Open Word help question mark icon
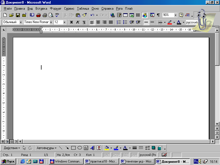Screen dimensions: 220x165 click(x=181, y=15)
